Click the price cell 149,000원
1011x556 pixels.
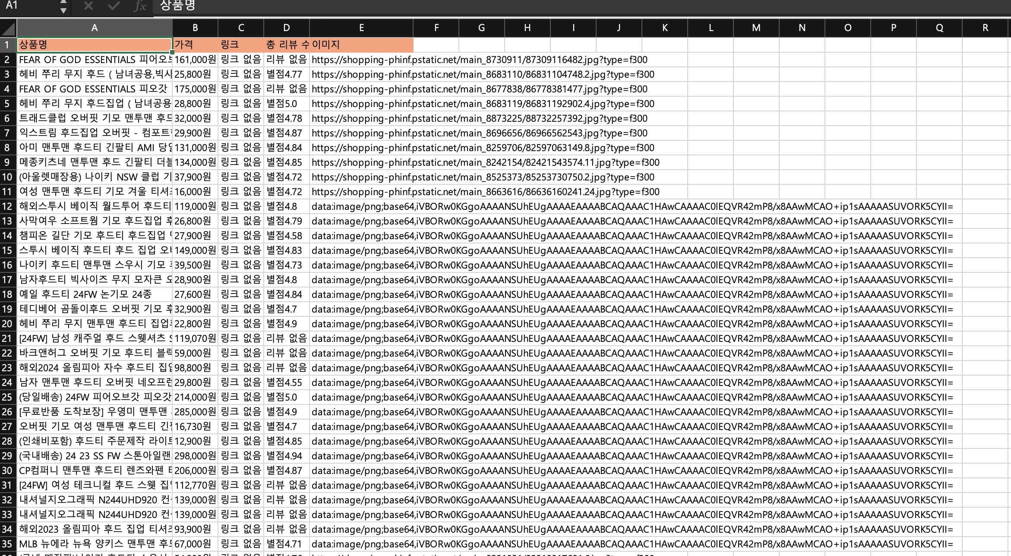[195, 250]
